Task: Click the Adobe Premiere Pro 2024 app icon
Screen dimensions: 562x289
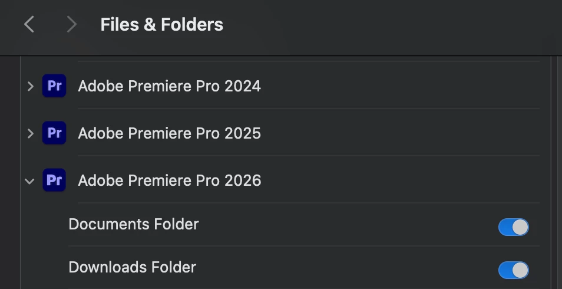Action: coord(54,86)
